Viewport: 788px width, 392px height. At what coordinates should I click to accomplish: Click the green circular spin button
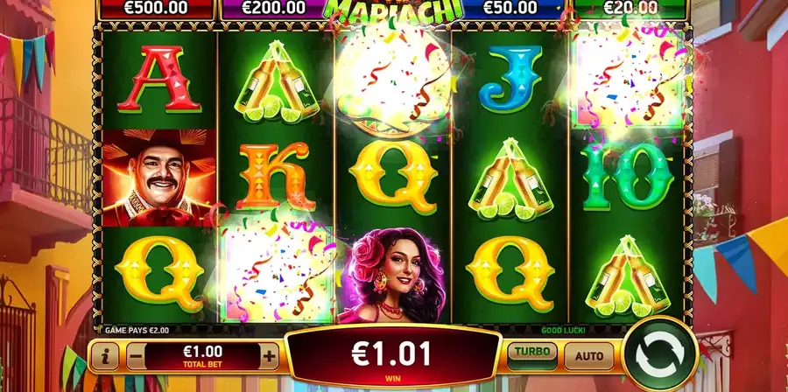click(660, 355)
